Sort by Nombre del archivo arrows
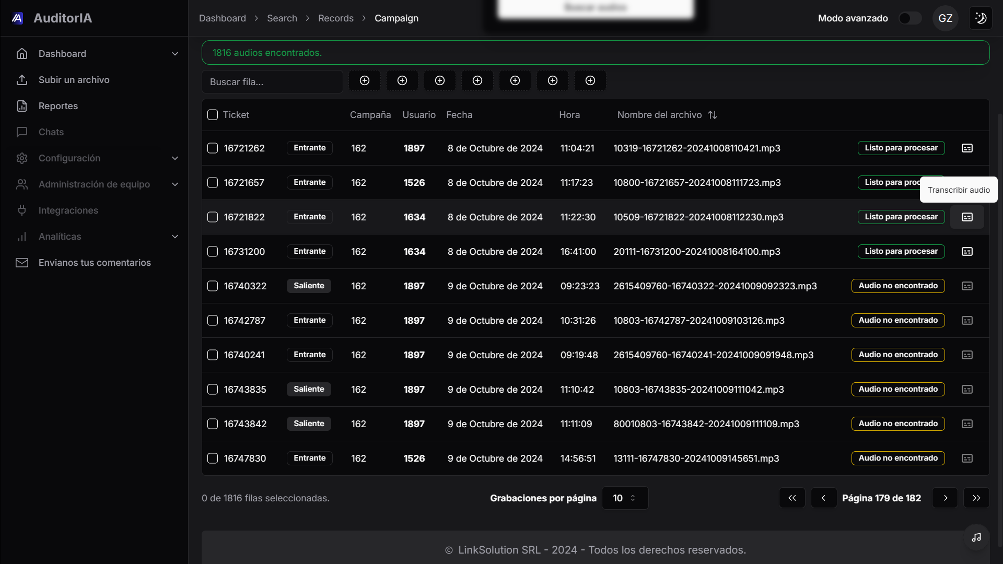 tap(713, 115)
